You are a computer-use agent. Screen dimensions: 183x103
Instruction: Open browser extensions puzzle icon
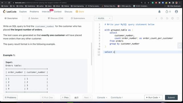pyautogui.click(x=170, y=3)
